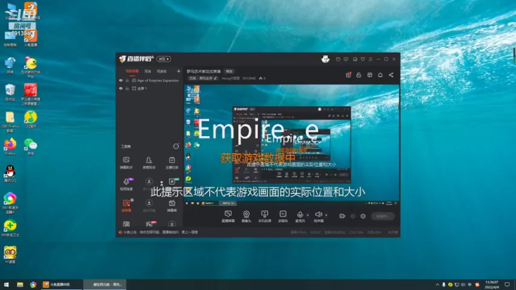
Task: Open the streamer avatar profile
Action: click(x=326, y=59)
